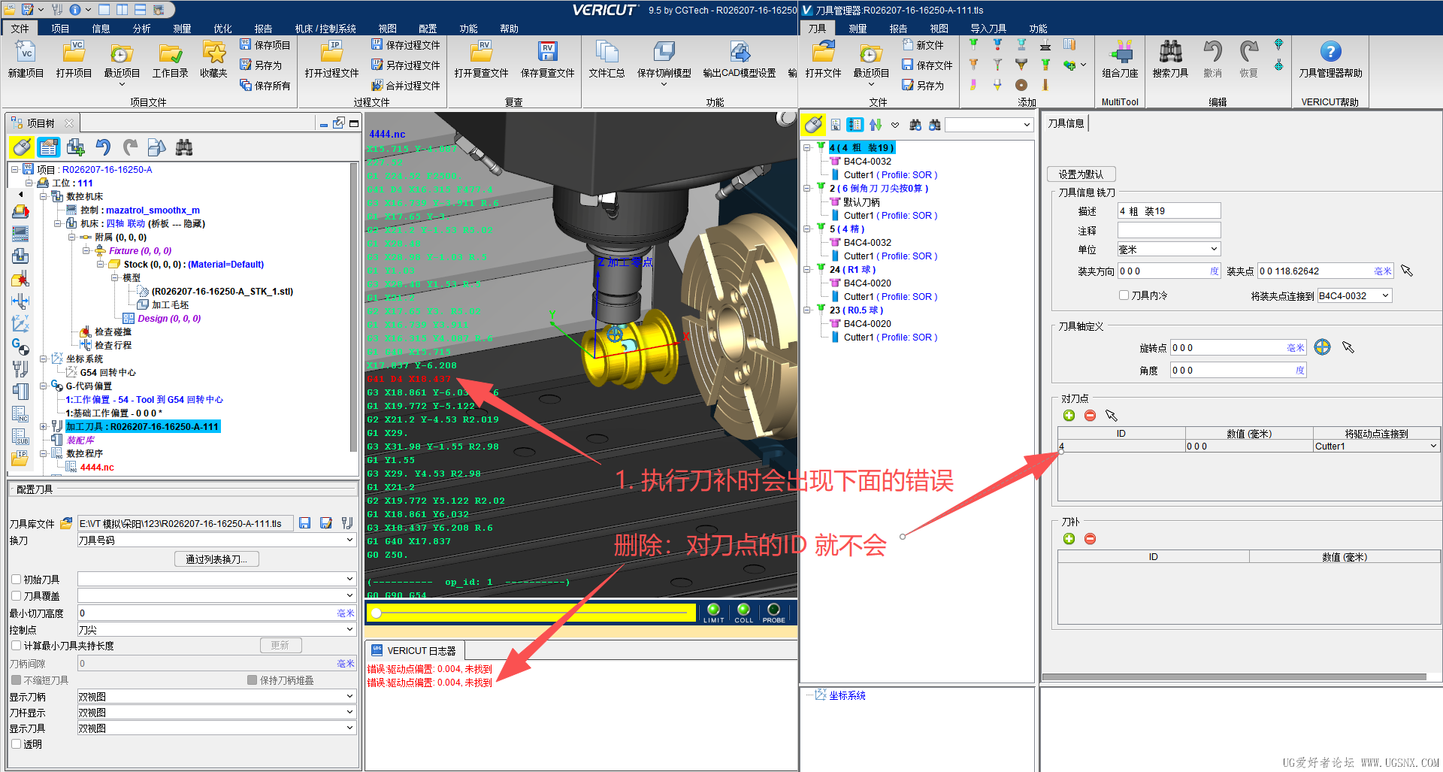1443x772 pixels.
Task: Collapse tool 24 (R1 球) node
Action: [x=806, y=269]
